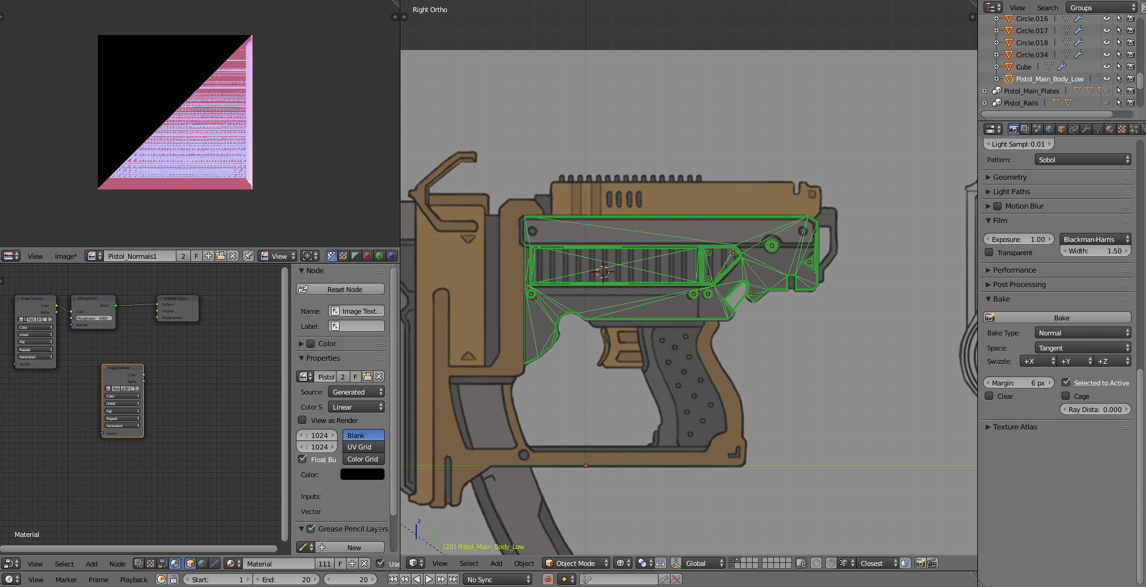The image size is (1146, 587).
Task: Switch to the Object Constraints tab
Action: pos(1074,129)
